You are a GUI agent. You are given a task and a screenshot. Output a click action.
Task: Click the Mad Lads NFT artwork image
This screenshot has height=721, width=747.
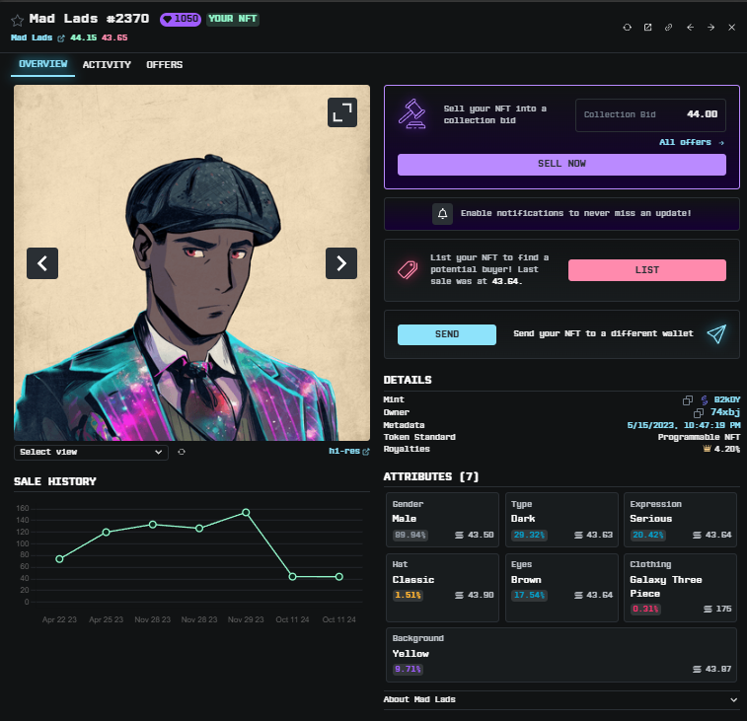click(x=191, y=263)
